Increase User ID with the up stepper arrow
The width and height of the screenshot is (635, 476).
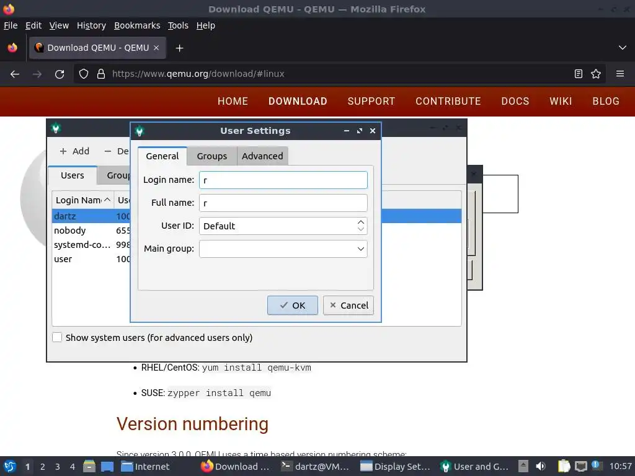pos(361,223)
